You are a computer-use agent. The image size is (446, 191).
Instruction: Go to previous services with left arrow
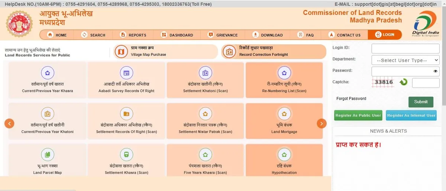[9, 123]
